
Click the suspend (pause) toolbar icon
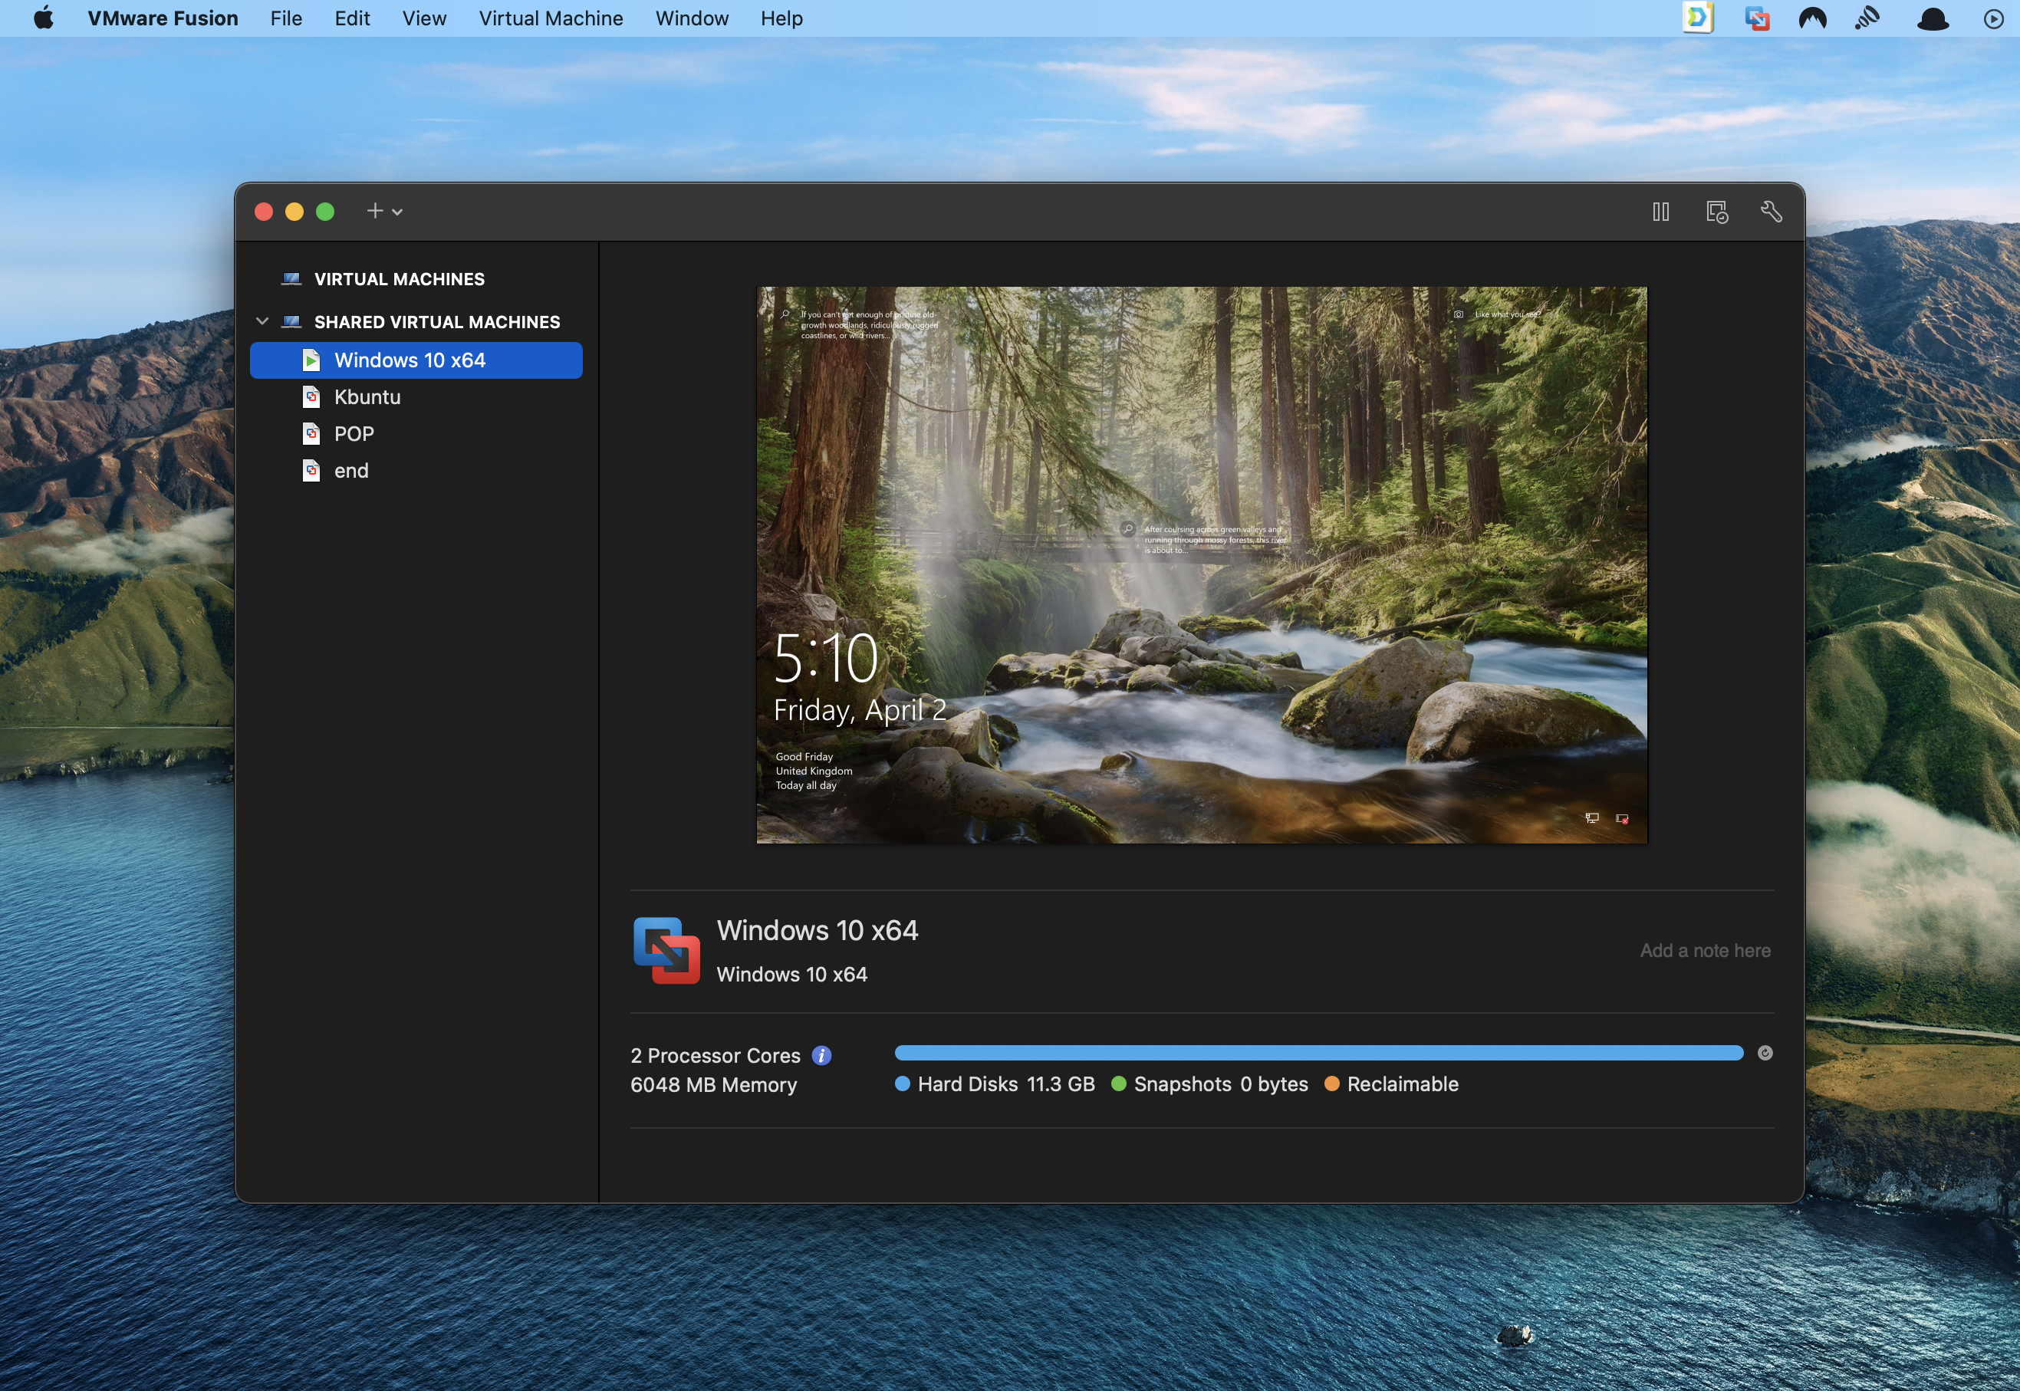click(x=1660, y=212)
